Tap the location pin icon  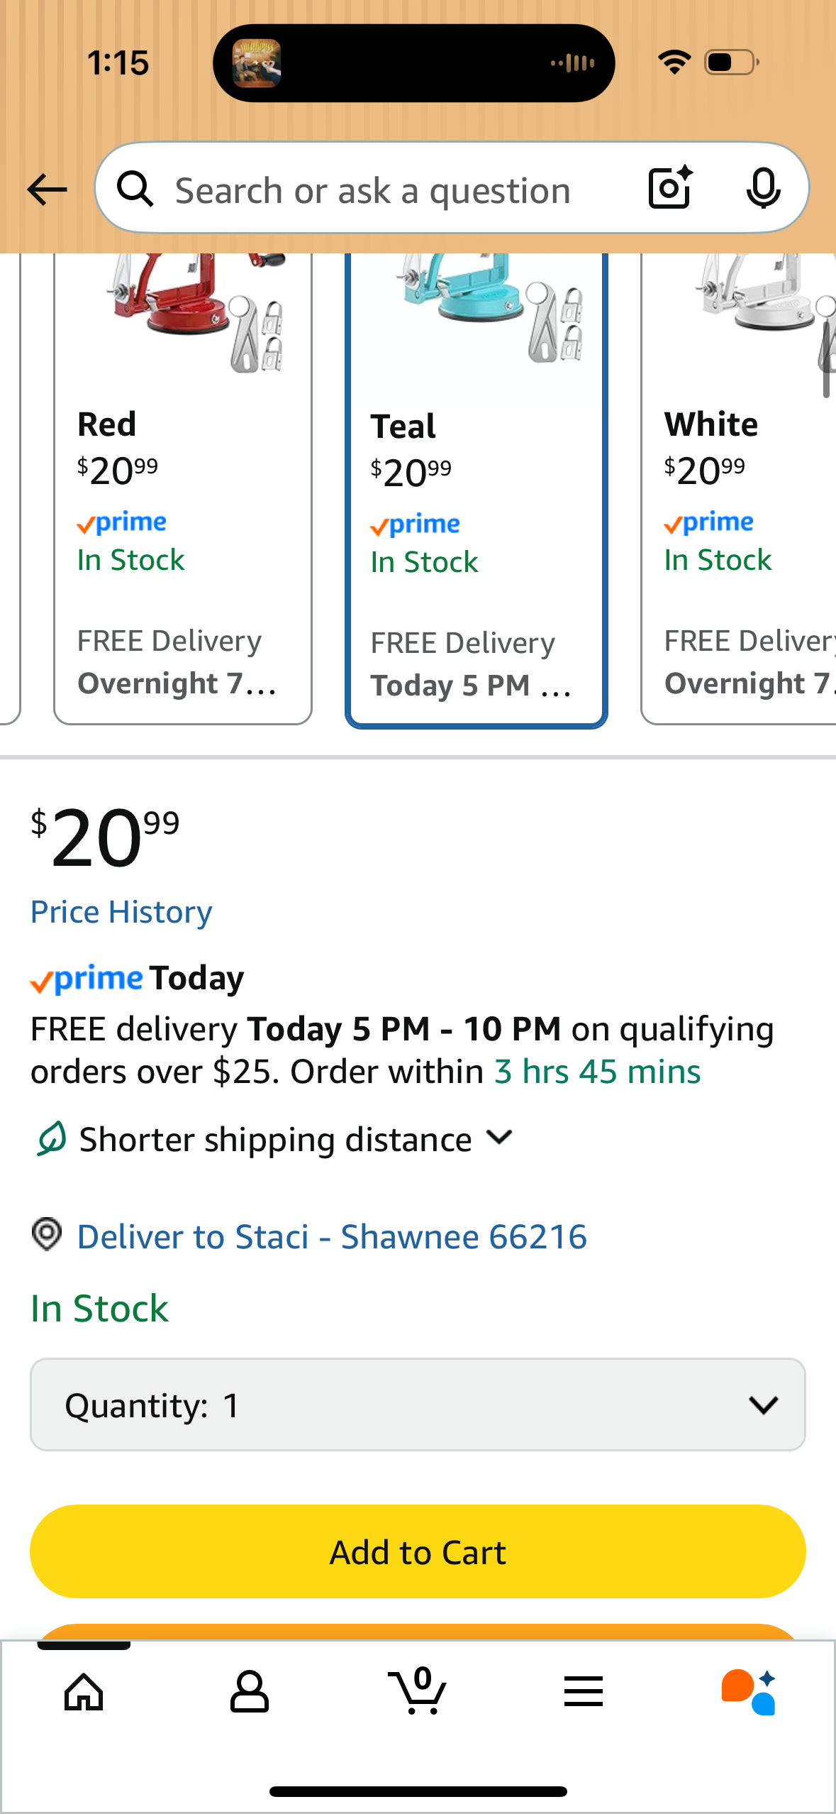pos(47,1235)
